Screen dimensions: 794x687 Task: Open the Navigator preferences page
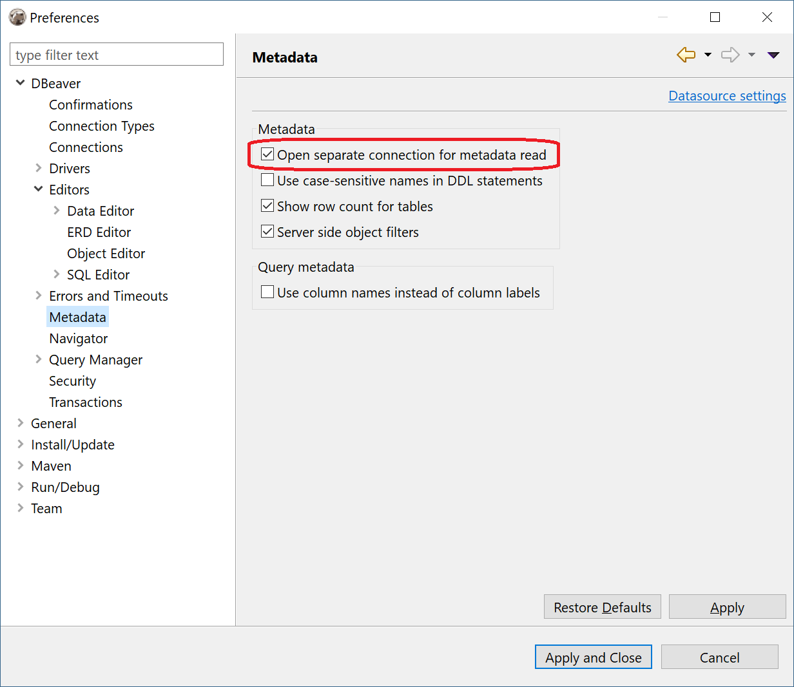tap(79, 339)
